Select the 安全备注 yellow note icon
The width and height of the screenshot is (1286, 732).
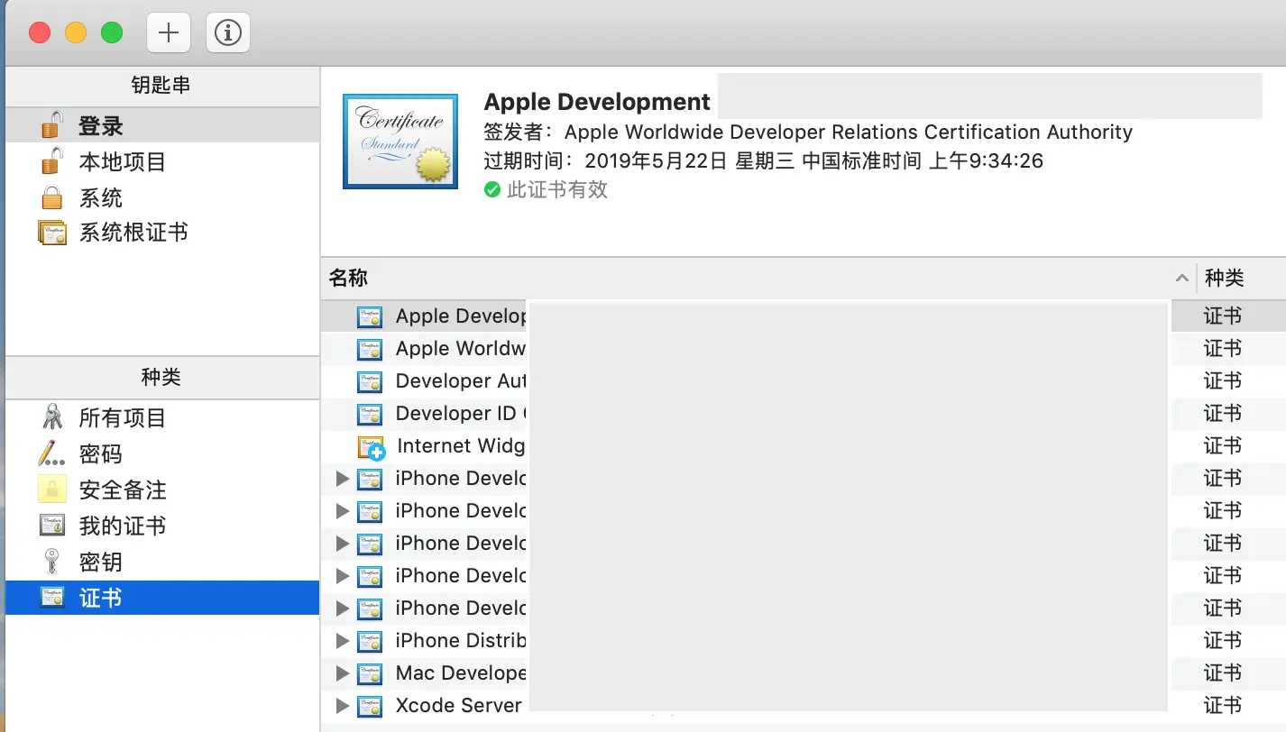(x=52, y=490)
